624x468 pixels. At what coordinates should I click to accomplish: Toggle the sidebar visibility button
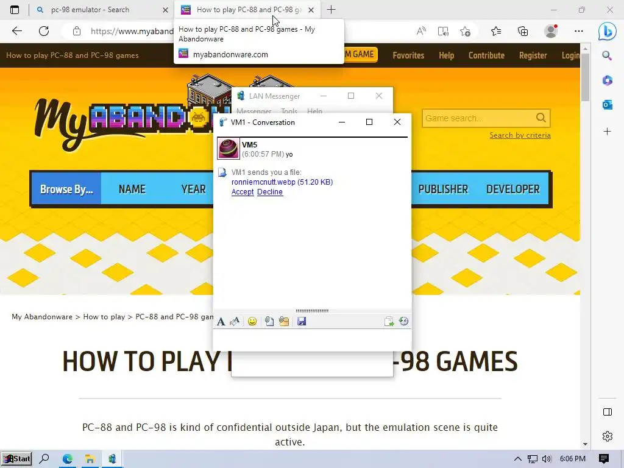pos(608,412)
